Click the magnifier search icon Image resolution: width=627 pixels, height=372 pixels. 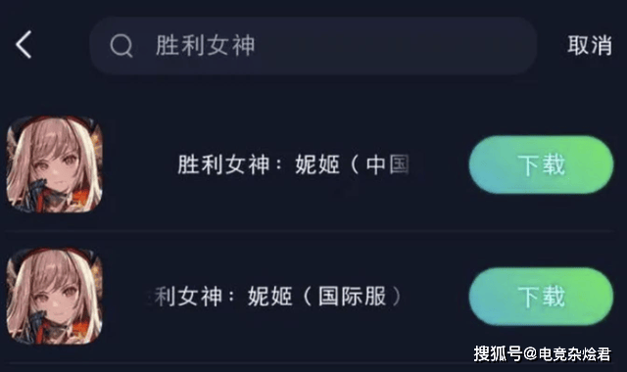[x=121, y=45]
